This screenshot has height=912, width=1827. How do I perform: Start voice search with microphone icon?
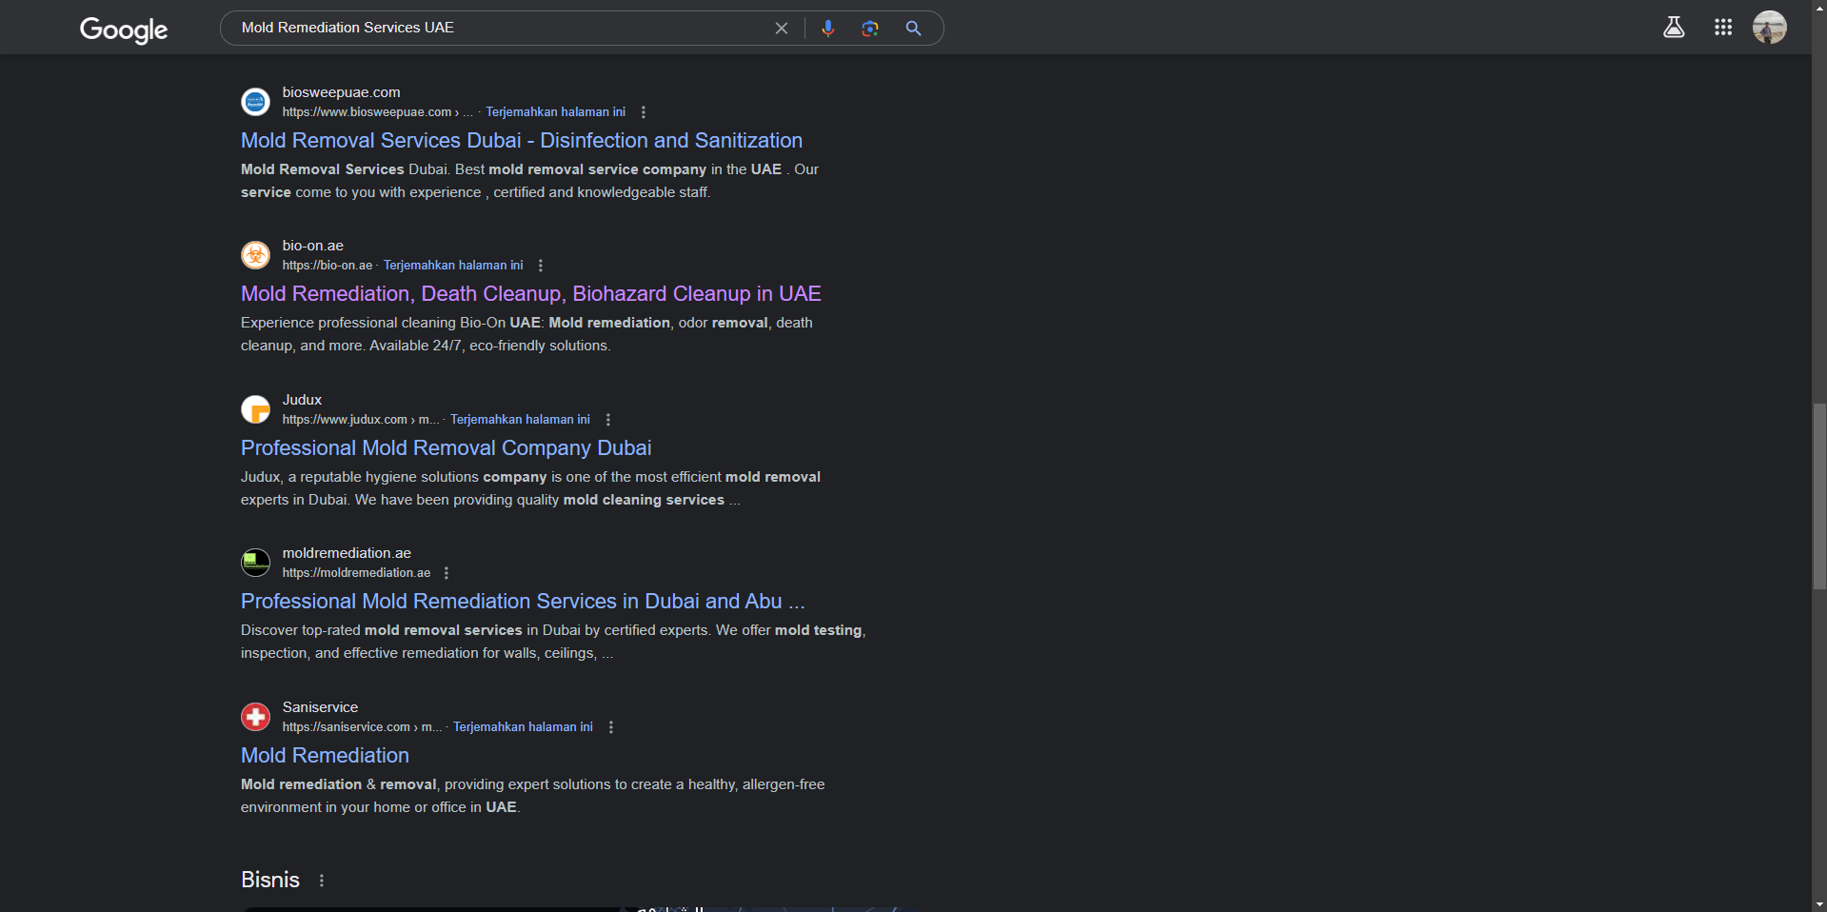click(827, 29)
